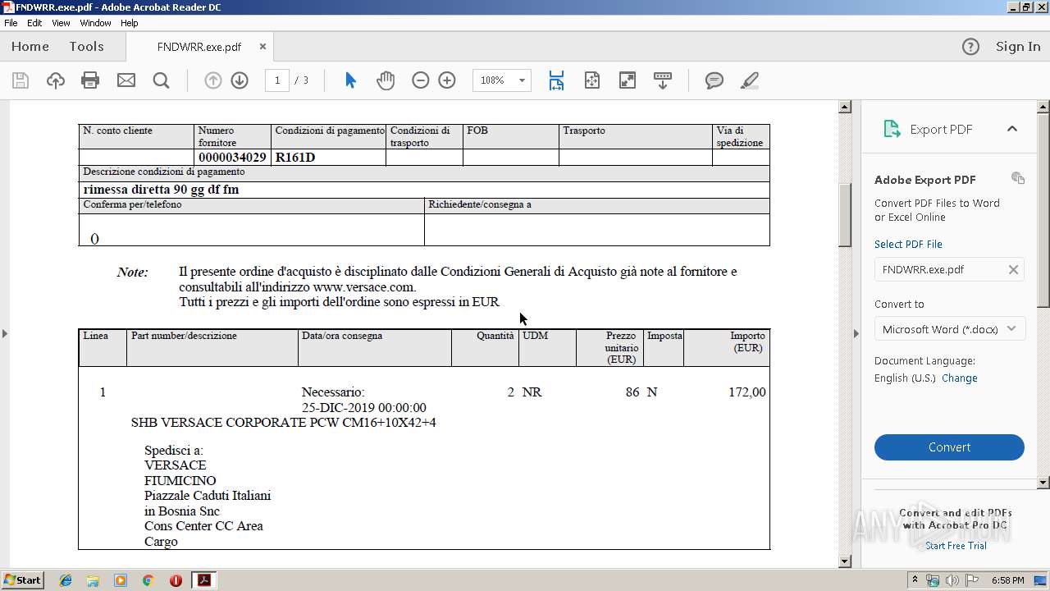
Task: Go to previous page arrow
Action: click(x=212, y=80)
